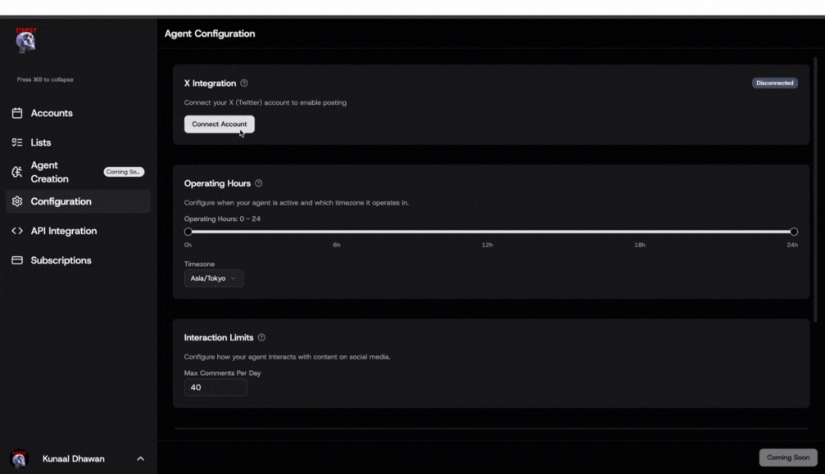This screenshot has height=474, width=825.
Task: Show Interaction Limits help icon info
Action: pos(261,337)
